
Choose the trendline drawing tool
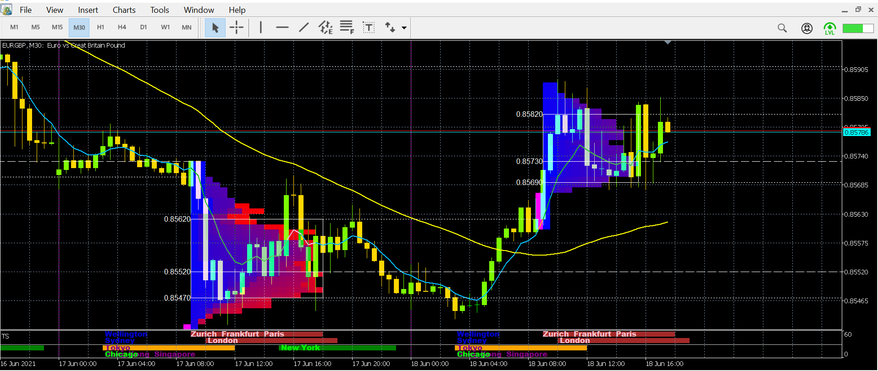304,27
